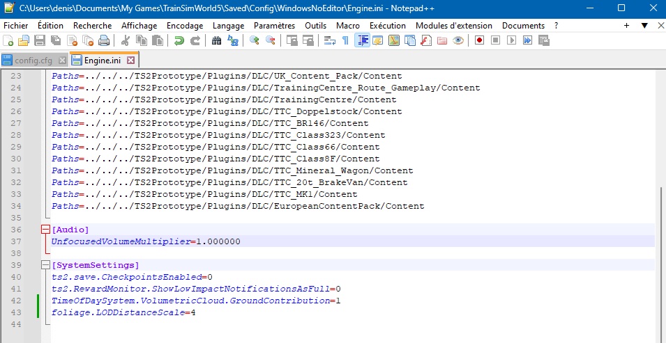
Task: Open the Recherche menu
Action: 92,26
